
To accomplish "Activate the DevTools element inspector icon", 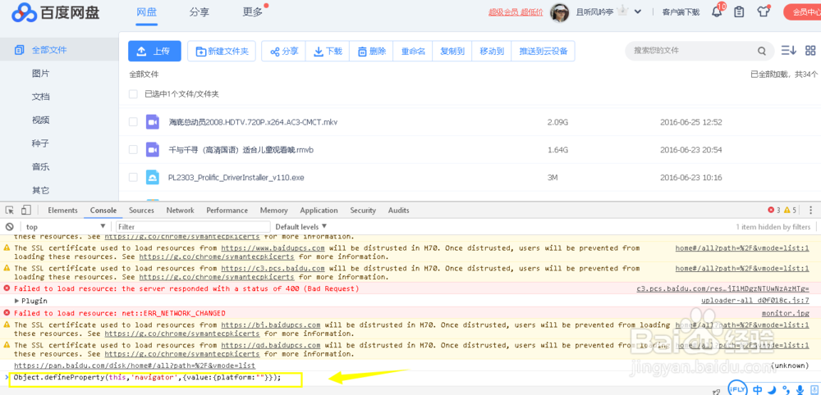I will [x=9, y=210].
